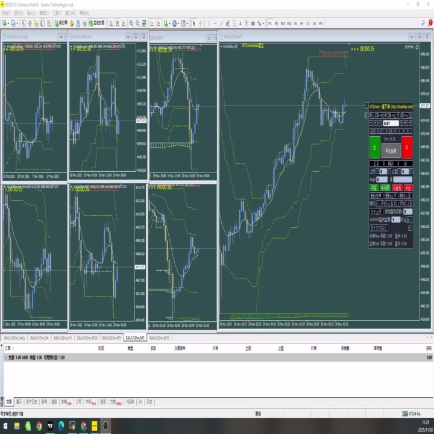Screen dimensions: 434x434
Task: Open the 工具(T) menu
Action: click(x=57, y=13)
